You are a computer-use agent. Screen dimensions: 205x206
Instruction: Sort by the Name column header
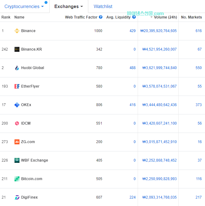pyautogui.click(x=19, y=17)
